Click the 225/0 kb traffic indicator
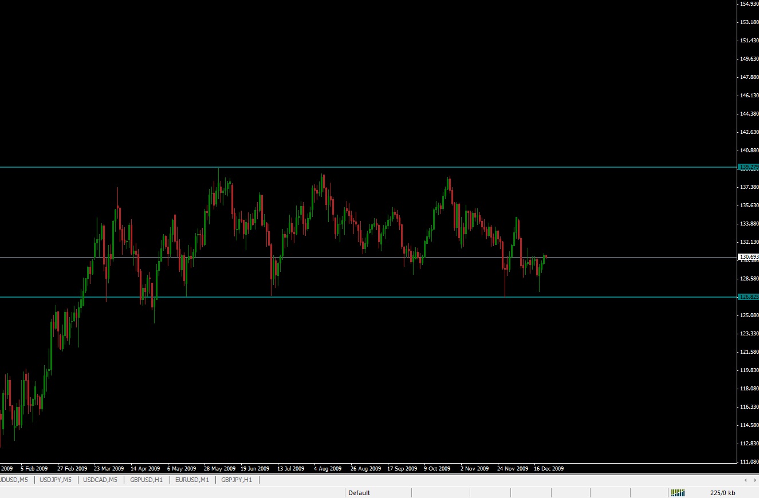This screenshot has width=759, height=498. (723, 493)
